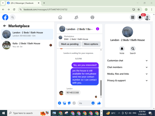Click the install app icon in address bar
Screen dimensions: 155x116
click(134, 10)
